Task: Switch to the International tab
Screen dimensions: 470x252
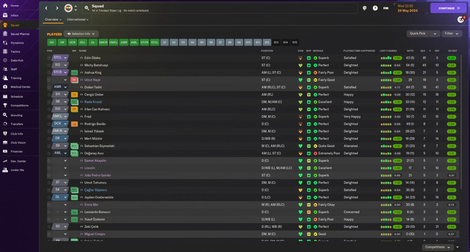Action: pyautogui.click(x=78, y=19)
